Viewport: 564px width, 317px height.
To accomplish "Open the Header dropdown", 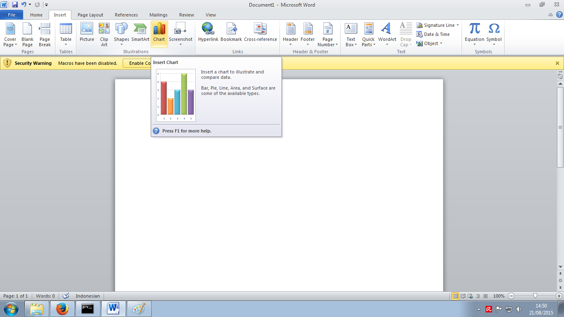I will tap(290, 35).
